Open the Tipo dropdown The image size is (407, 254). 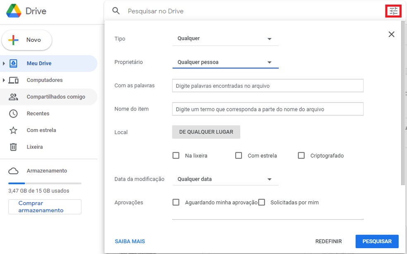(225, 39)
